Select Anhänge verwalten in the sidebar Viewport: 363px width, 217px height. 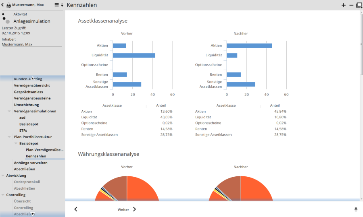coord(31,163)
